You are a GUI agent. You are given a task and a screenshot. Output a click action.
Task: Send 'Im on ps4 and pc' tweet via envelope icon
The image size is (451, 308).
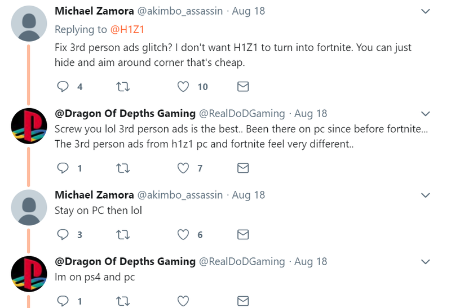(x=243, y=301)
